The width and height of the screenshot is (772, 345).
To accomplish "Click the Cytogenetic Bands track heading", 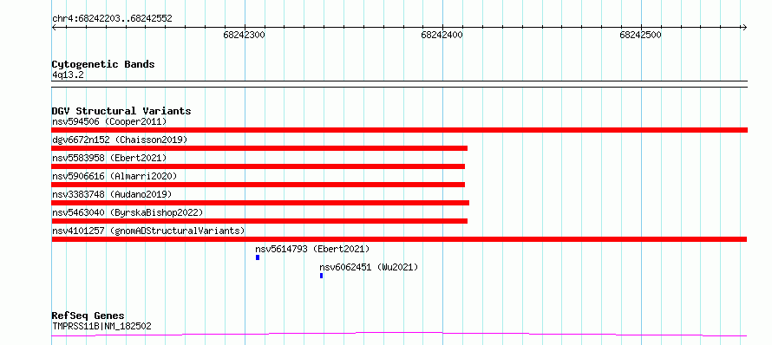I will (103, 64).
